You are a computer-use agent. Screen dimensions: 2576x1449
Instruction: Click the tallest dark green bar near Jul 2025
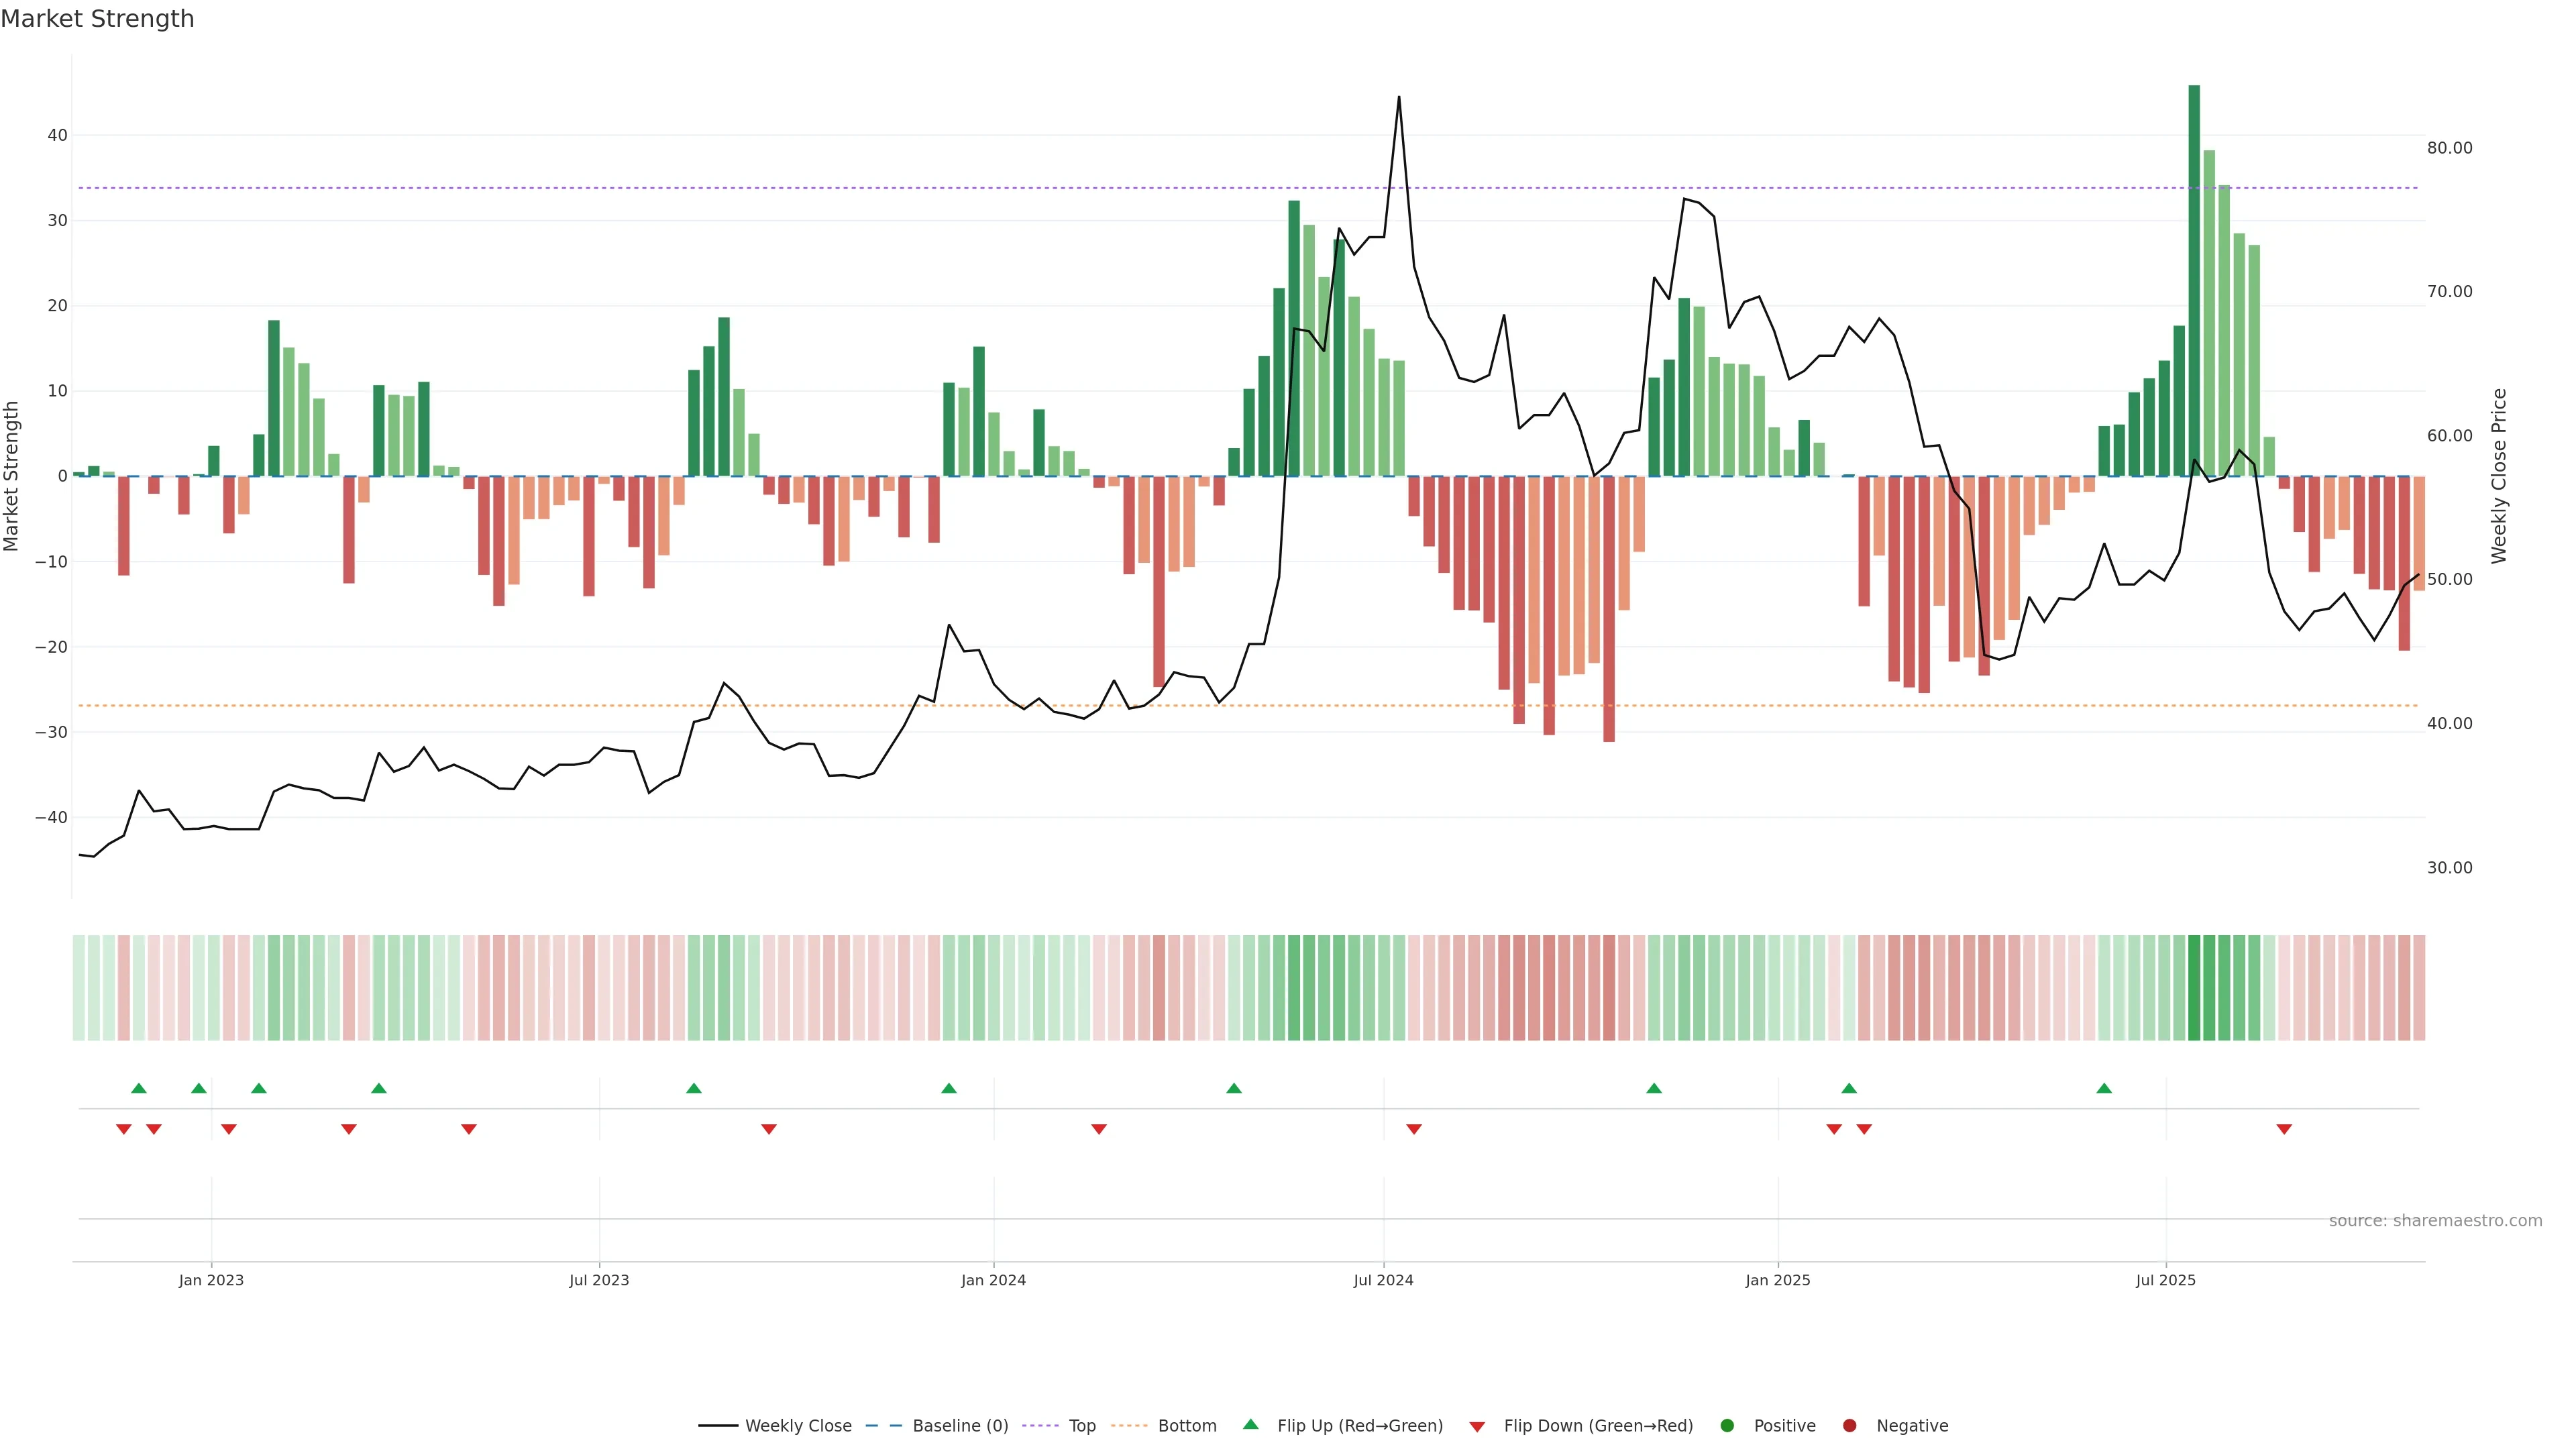pyautogui.click(x=2194, y=280)
